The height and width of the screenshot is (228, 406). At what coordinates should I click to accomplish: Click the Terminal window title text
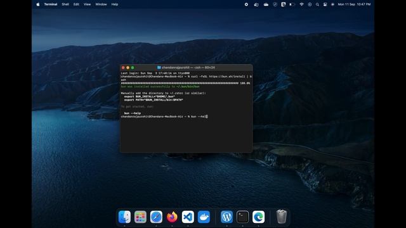tap(188, 68)
